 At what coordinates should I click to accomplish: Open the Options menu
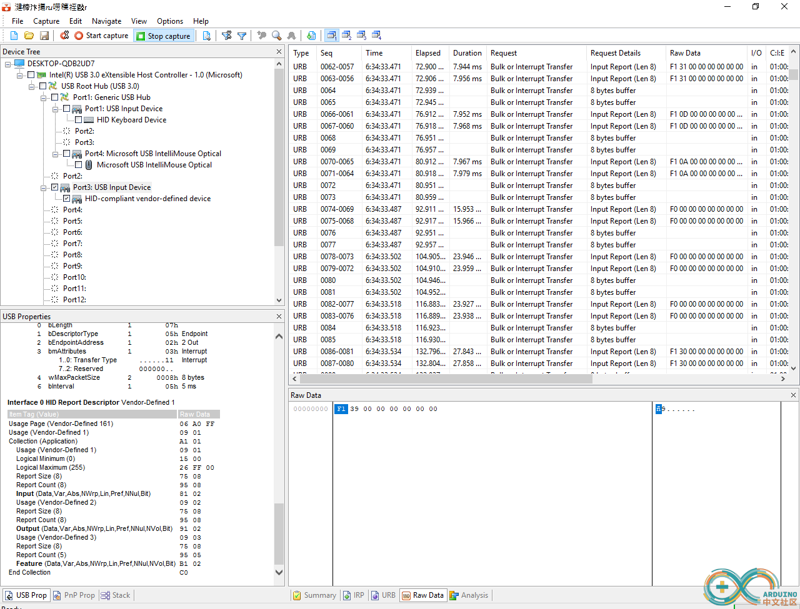(170, 21)
